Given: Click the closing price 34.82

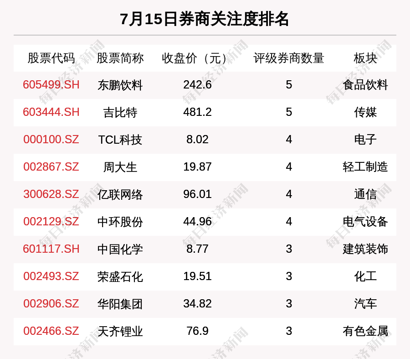Looking at the screenshot, I should pos(197,304).
